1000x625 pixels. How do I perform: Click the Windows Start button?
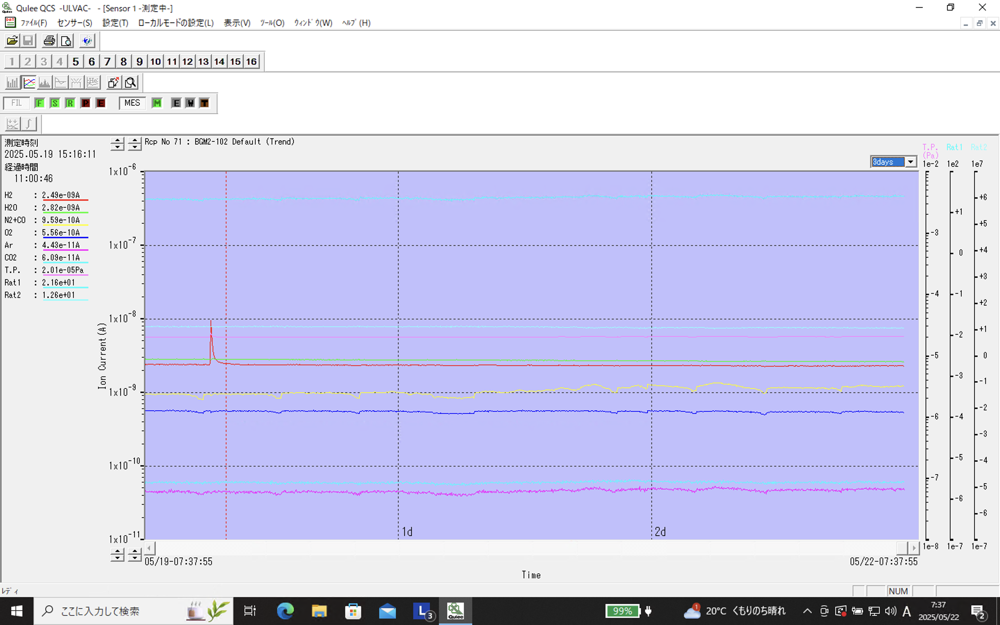pyautogui.click(x=17, y=610)
